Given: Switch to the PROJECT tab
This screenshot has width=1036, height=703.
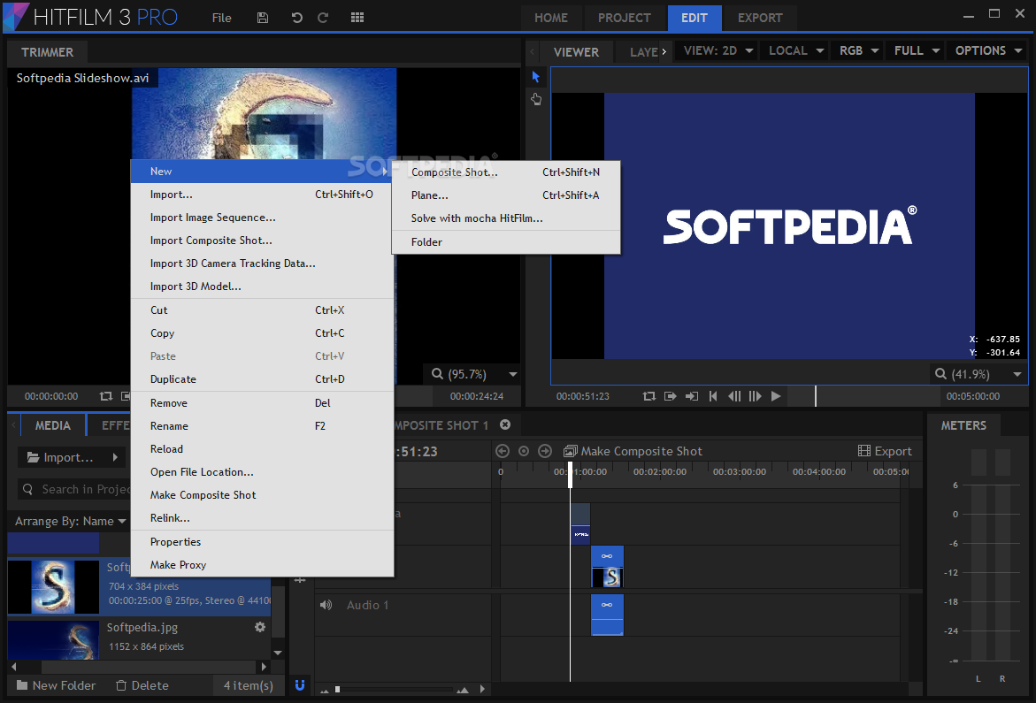Looking at the screenshot, I should [625, 18].
